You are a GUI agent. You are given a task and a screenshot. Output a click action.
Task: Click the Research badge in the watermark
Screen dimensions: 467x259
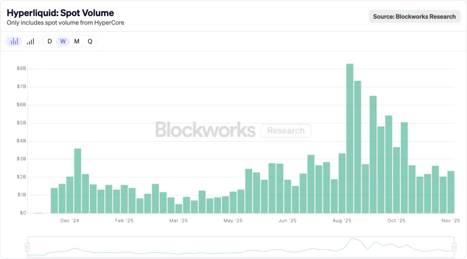[x=285, y=131]
